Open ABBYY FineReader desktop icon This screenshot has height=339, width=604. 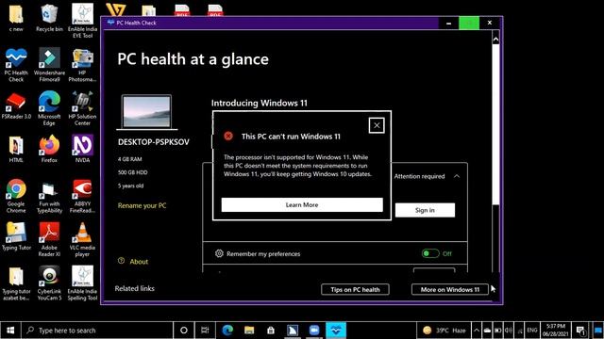(82, 196)
